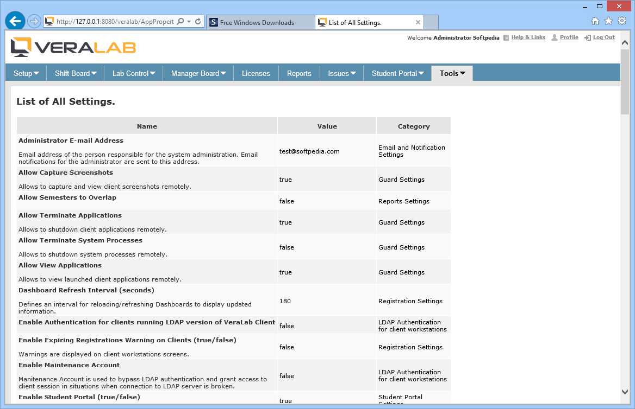Screen dimensions: 635x409
Task: Select Allow Terminate System Processes setting
Action: coord(80,240)
